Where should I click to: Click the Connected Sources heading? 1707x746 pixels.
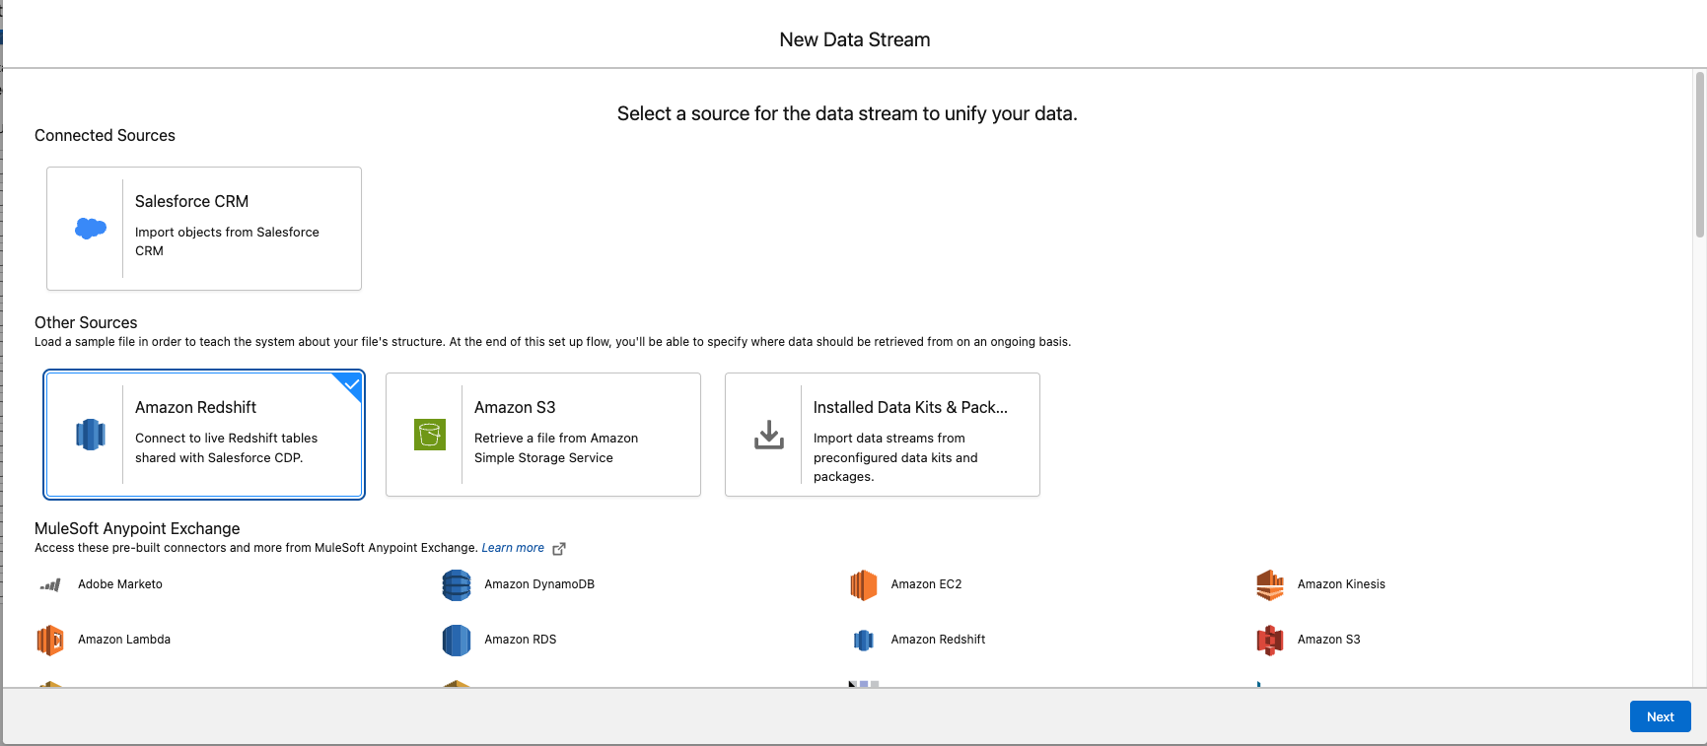[x=105, y=135]
